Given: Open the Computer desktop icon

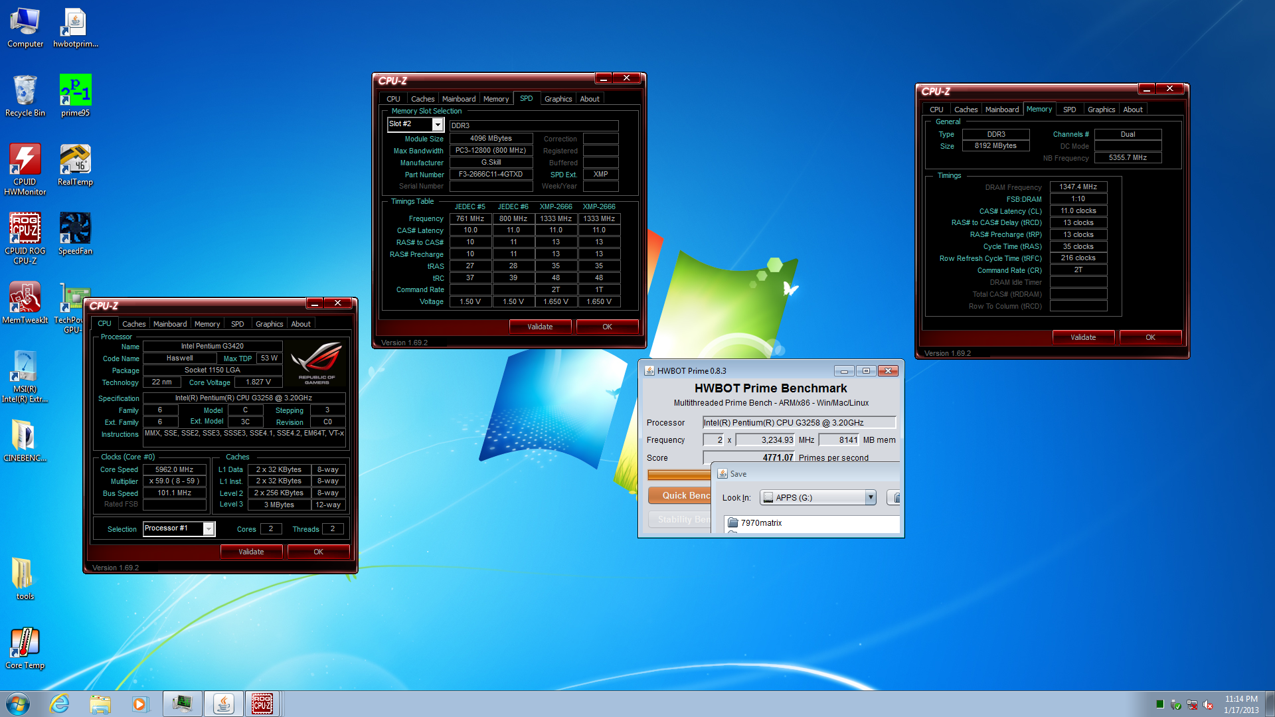Looking at the screenshot, I should (25, 28).
